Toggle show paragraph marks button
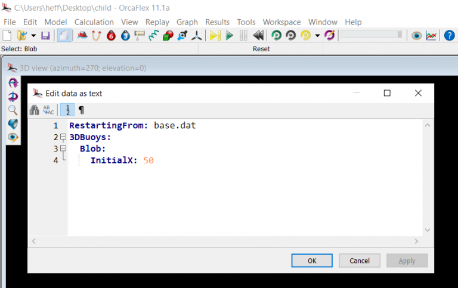Screen dimensions: 458x288 tap(82, 110)
